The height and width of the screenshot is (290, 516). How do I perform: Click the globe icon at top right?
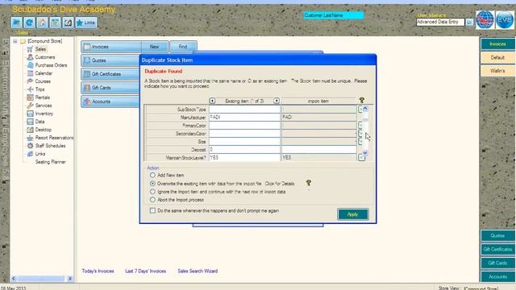[x=485, y=19]
